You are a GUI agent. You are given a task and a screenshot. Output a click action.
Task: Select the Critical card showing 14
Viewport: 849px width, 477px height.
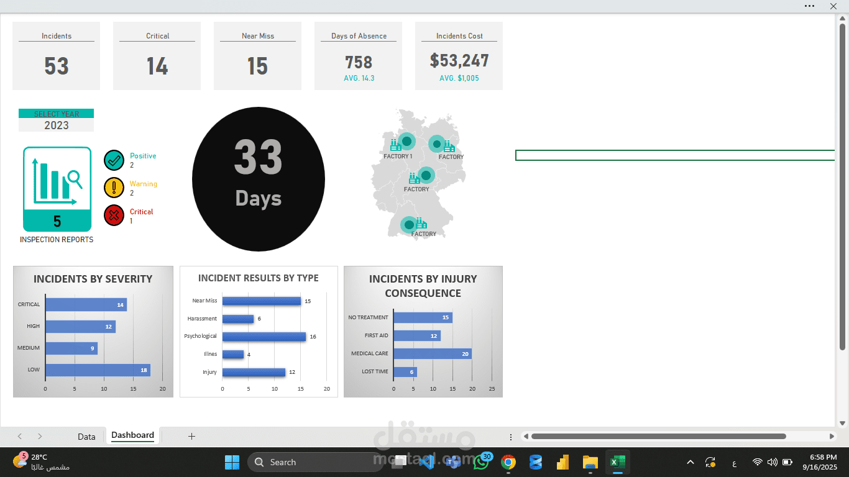click(x=157, y=56)
